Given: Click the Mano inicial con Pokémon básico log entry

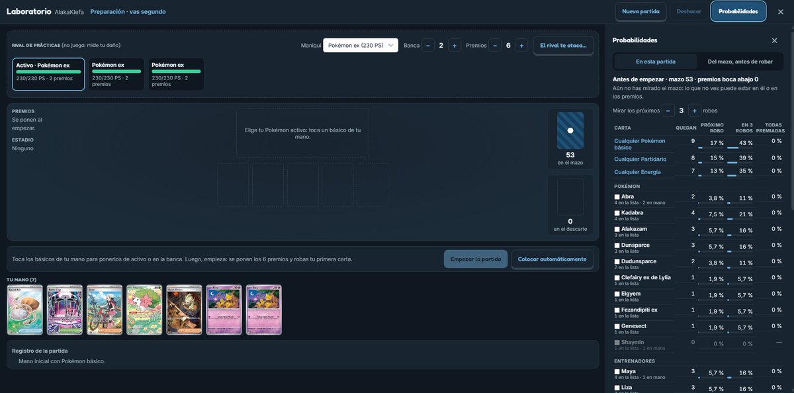Looking at the screenshot, I should (x=62, y=361).
